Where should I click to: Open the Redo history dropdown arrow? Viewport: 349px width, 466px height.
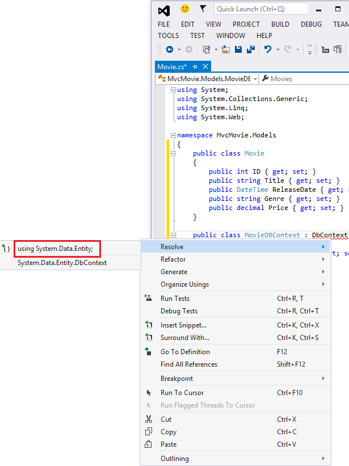coord(297,49)
